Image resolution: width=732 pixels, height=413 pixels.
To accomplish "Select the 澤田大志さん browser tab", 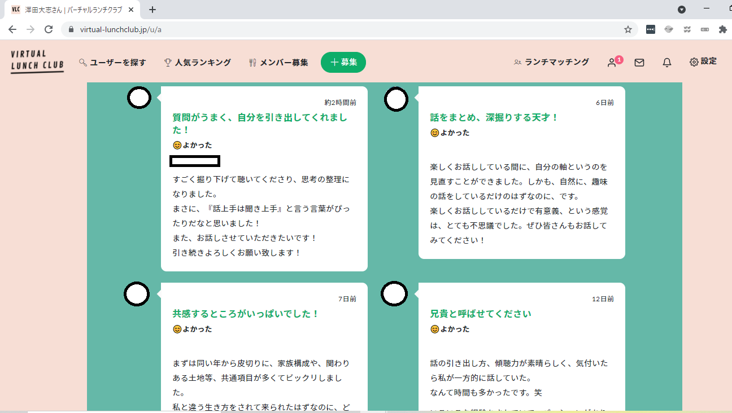I will click(x=73, y=10).
